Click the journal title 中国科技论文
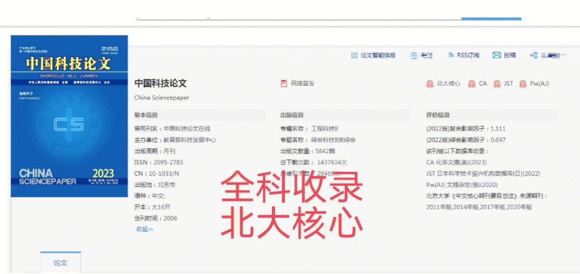Viewport: 580px width, 274px height. [161, 83]
